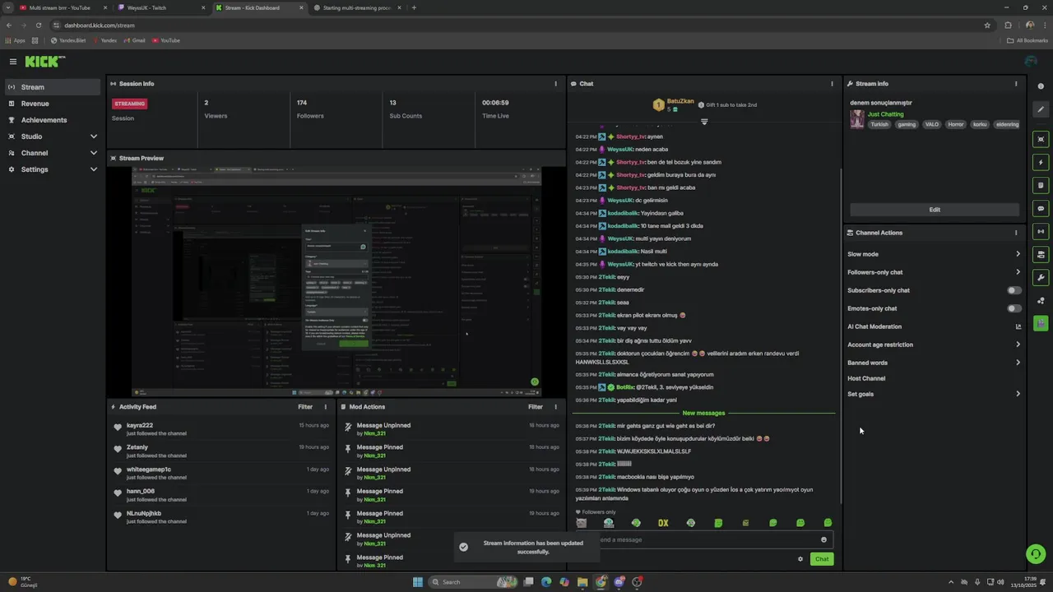Select Stream in the sidebar
This screenshot has width=1053, height=592.
click(53, 87)
